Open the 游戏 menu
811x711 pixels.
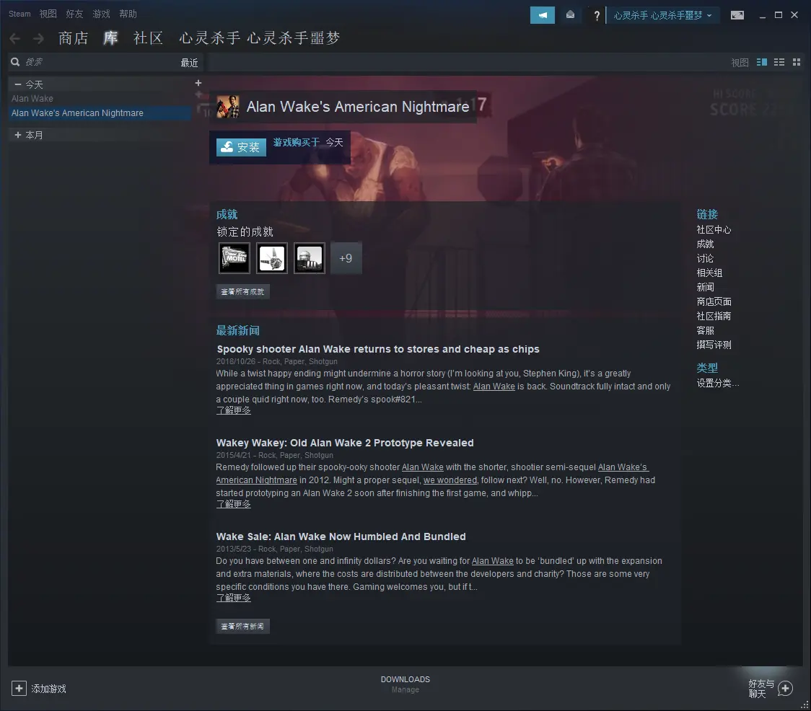pos(101,14)
